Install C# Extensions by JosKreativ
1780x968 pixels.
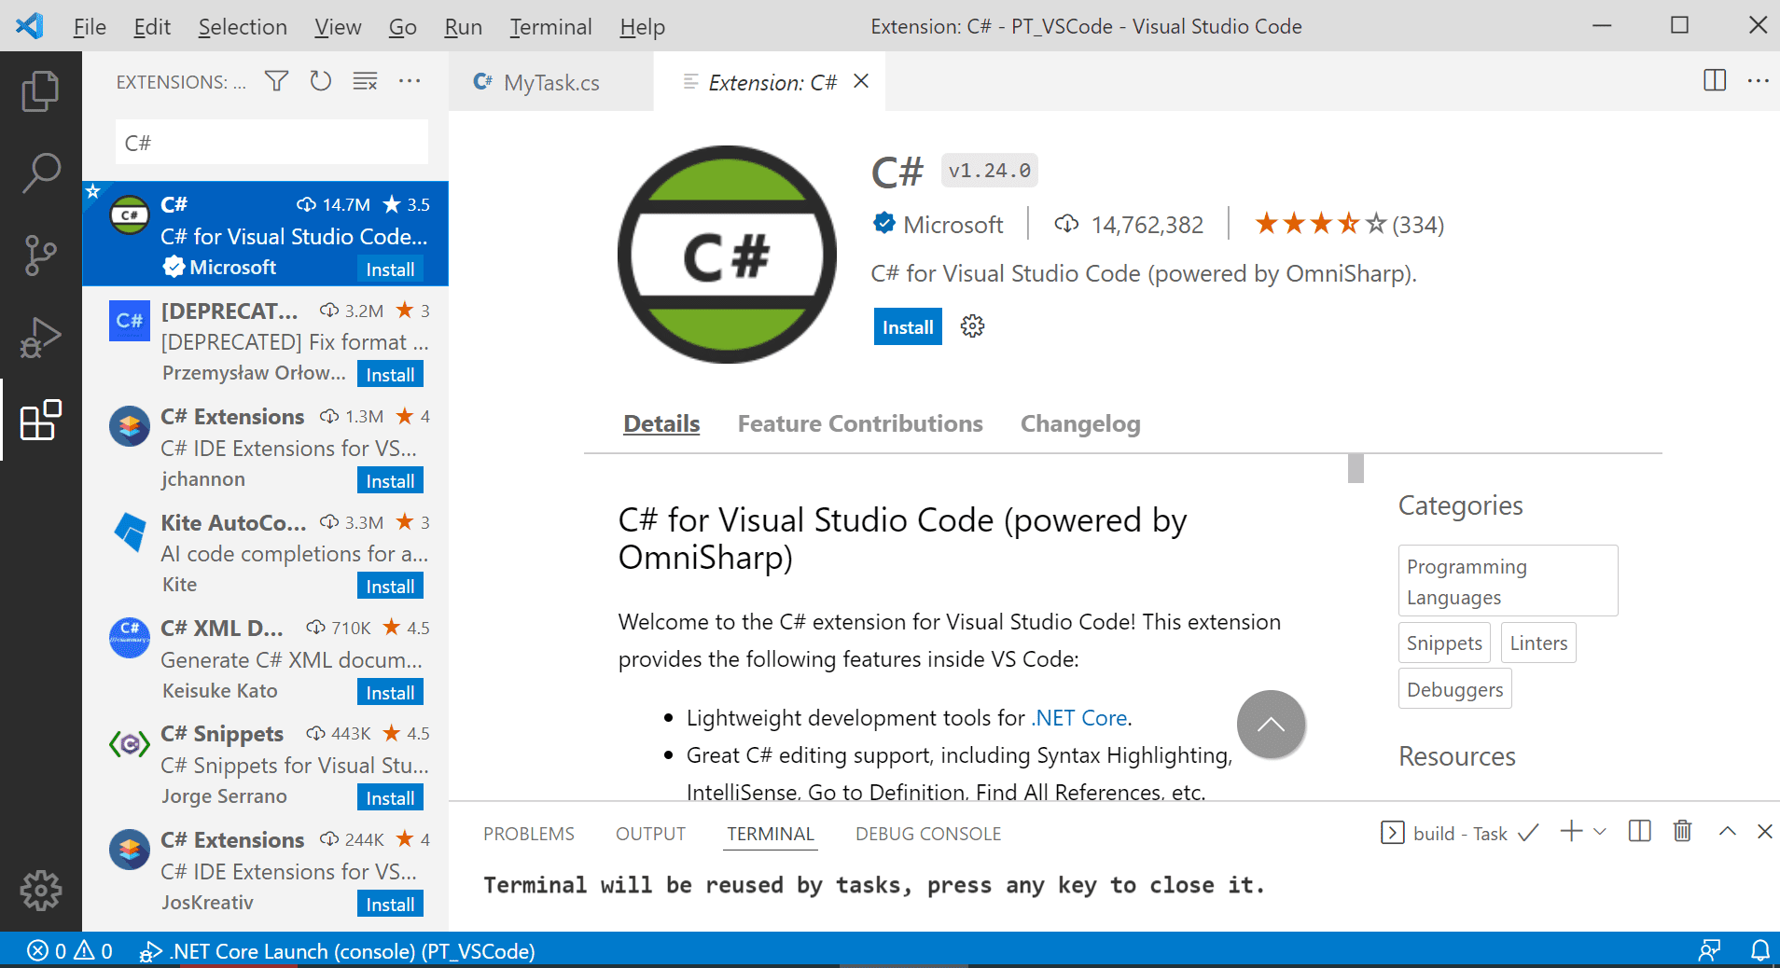[x=390, y=904]
